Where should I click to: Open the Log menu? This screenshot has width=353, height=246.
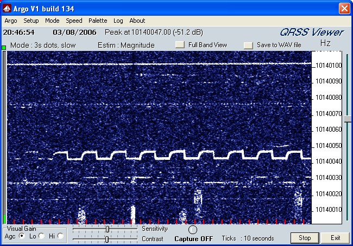118,21
